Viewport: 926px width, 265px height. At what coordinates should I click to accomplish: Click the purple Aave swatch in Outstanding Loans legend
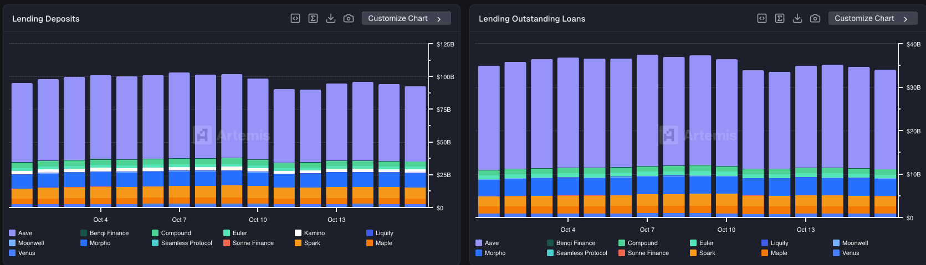[479, 243]
